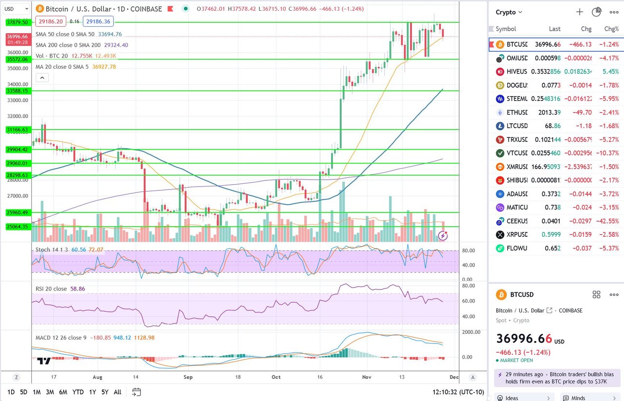The width and height of the screenshot is (624, 401).
Task: Open the grid icon in the BTCUSD details panel
Action: pos(596,294)
